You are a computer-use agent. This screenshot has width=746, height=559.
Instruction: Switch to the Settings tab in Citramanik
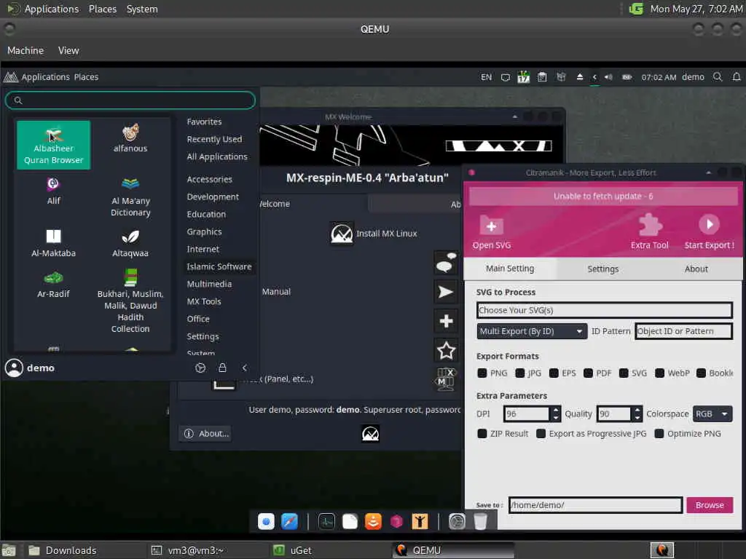[602, 269]
